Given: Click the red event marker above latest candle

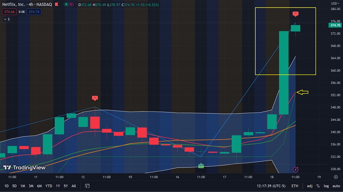Looking at the screenshot, I should point(296,14).
